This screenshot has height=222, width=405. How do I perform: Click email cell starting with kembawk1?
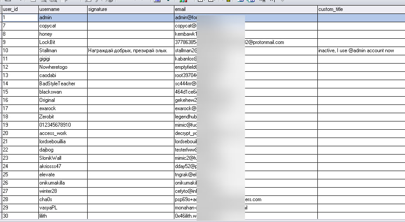246,34
